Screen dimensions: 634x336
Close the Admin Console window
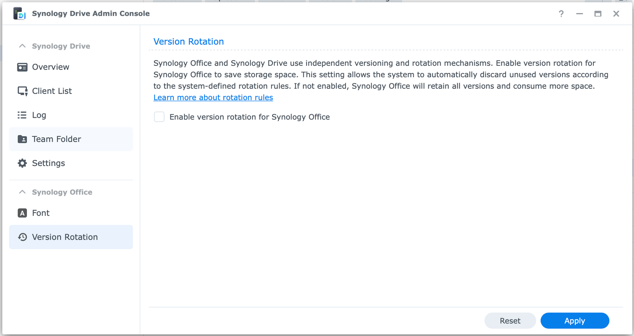(616, 14)
